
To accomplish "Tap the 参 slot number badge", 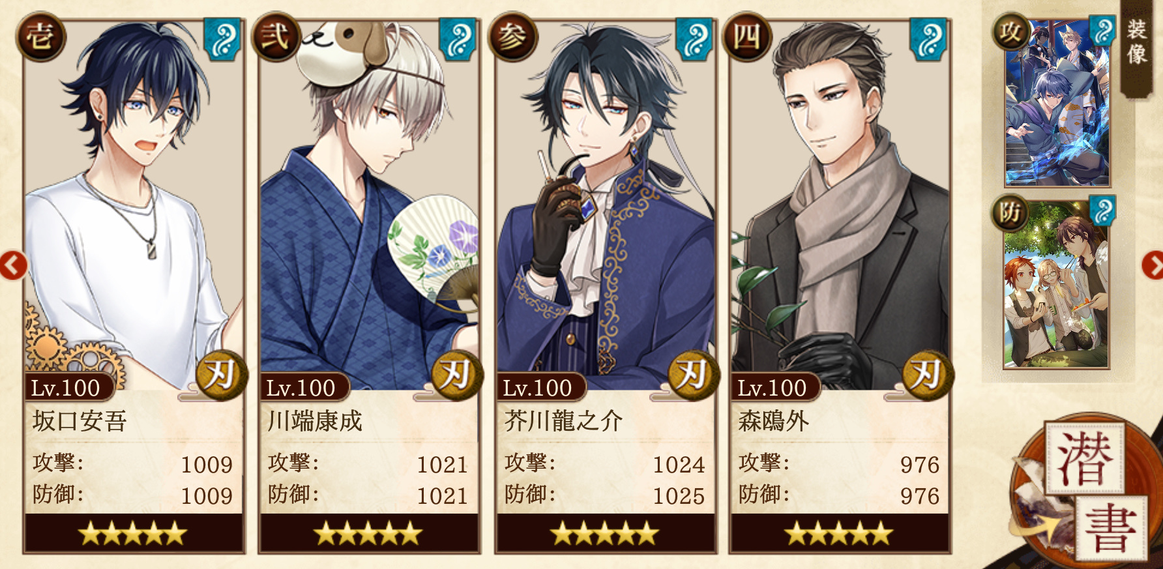I will click(x=512, y=36).
